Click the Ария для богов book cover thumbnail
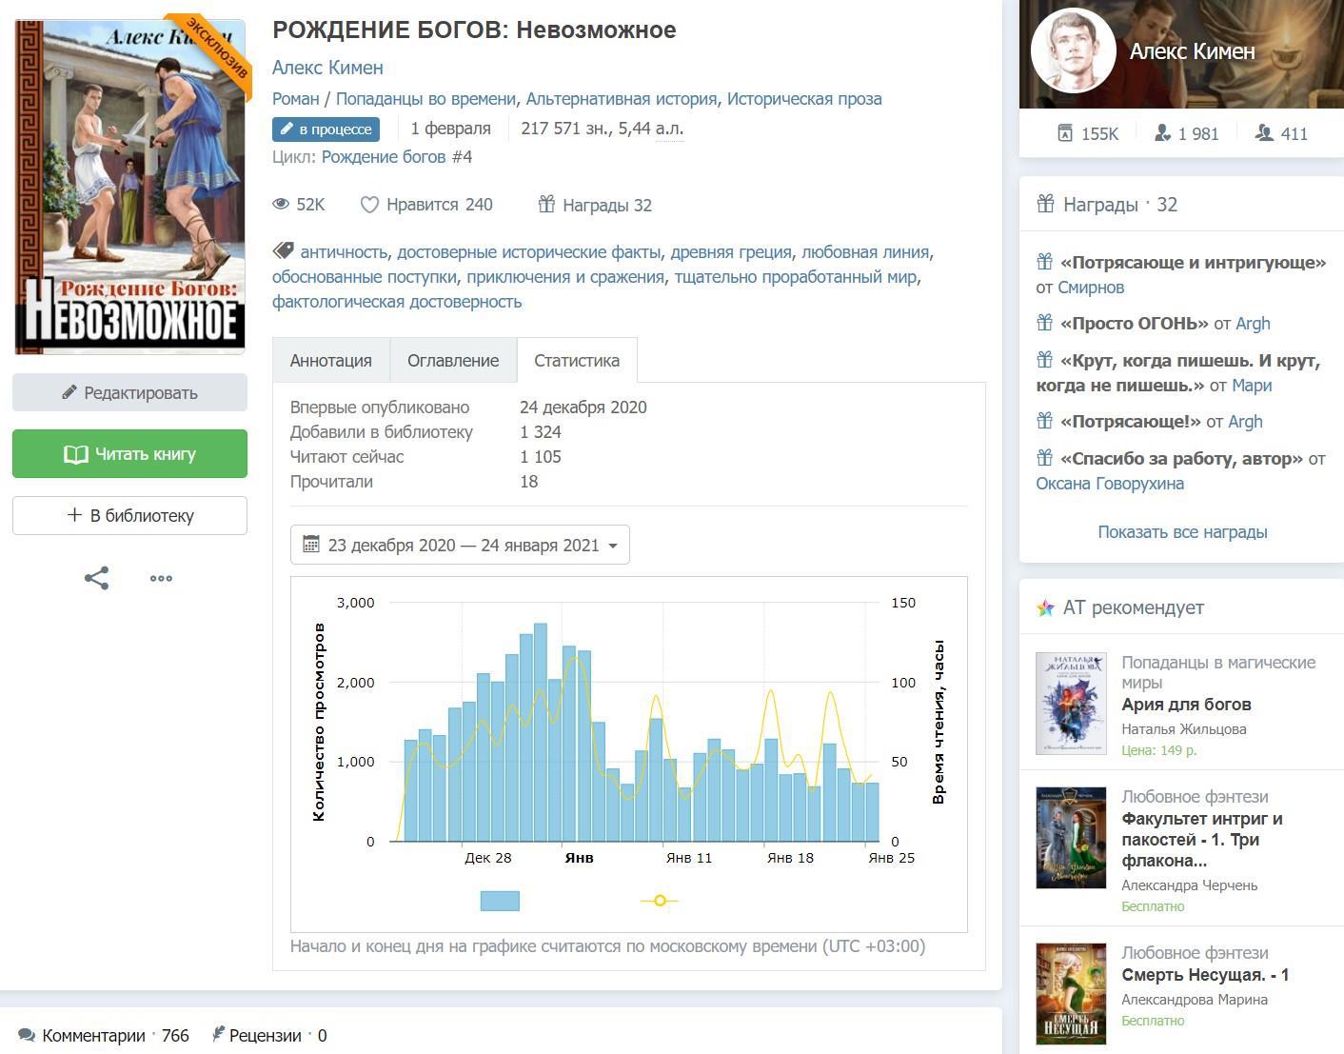Viewport: 1344px width, 1054px height. coord(1071,704)
